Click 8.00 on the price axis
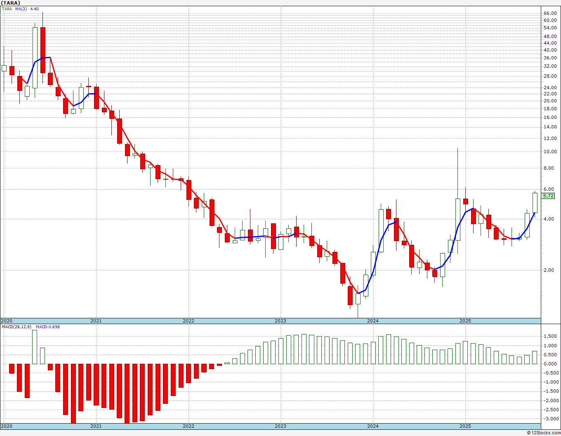This screenshot has height=436, width=561. pyautogui.click(x=549, y=168)
